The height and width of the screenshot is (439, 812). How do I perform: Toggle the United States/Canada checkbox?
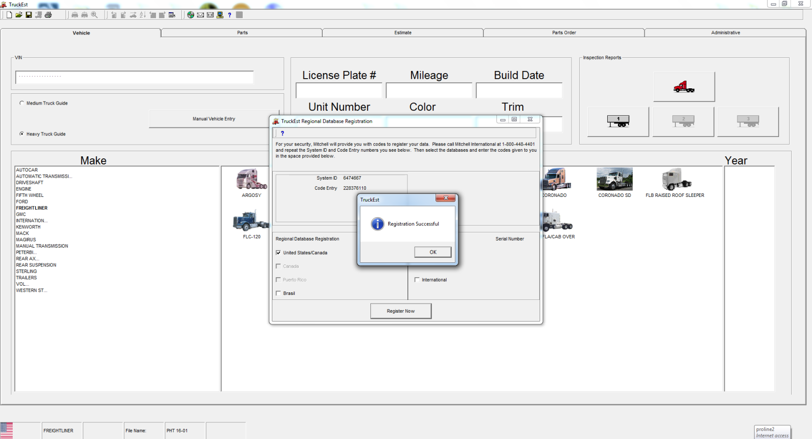coord(278,253)
